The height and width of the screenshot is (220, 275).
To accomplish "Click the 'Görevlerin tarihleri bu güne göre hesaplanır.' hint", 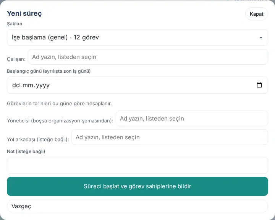I will [59, 104].
